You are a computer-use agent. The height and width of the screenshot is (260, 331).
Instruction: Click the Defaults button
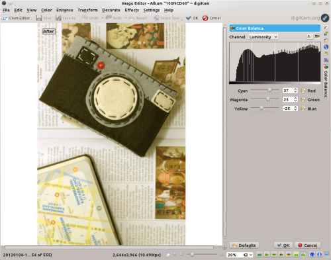click(x=244, y=245)
